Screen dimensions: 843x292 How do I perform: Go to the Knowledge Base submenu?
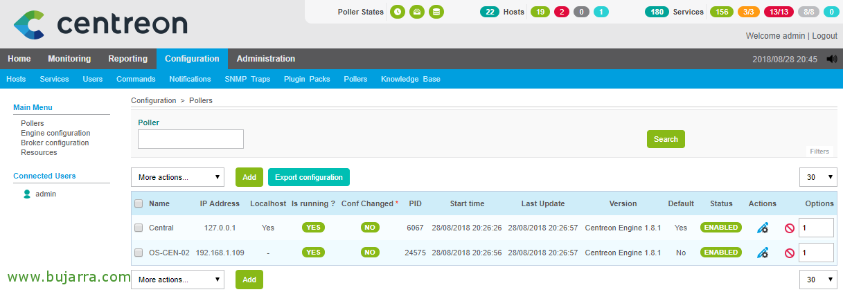pos(410,79)
